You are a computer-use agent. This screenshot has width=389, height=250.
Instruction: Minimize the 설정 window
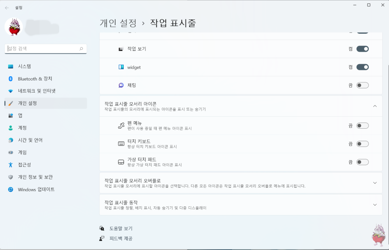click(x=355, y=5)
